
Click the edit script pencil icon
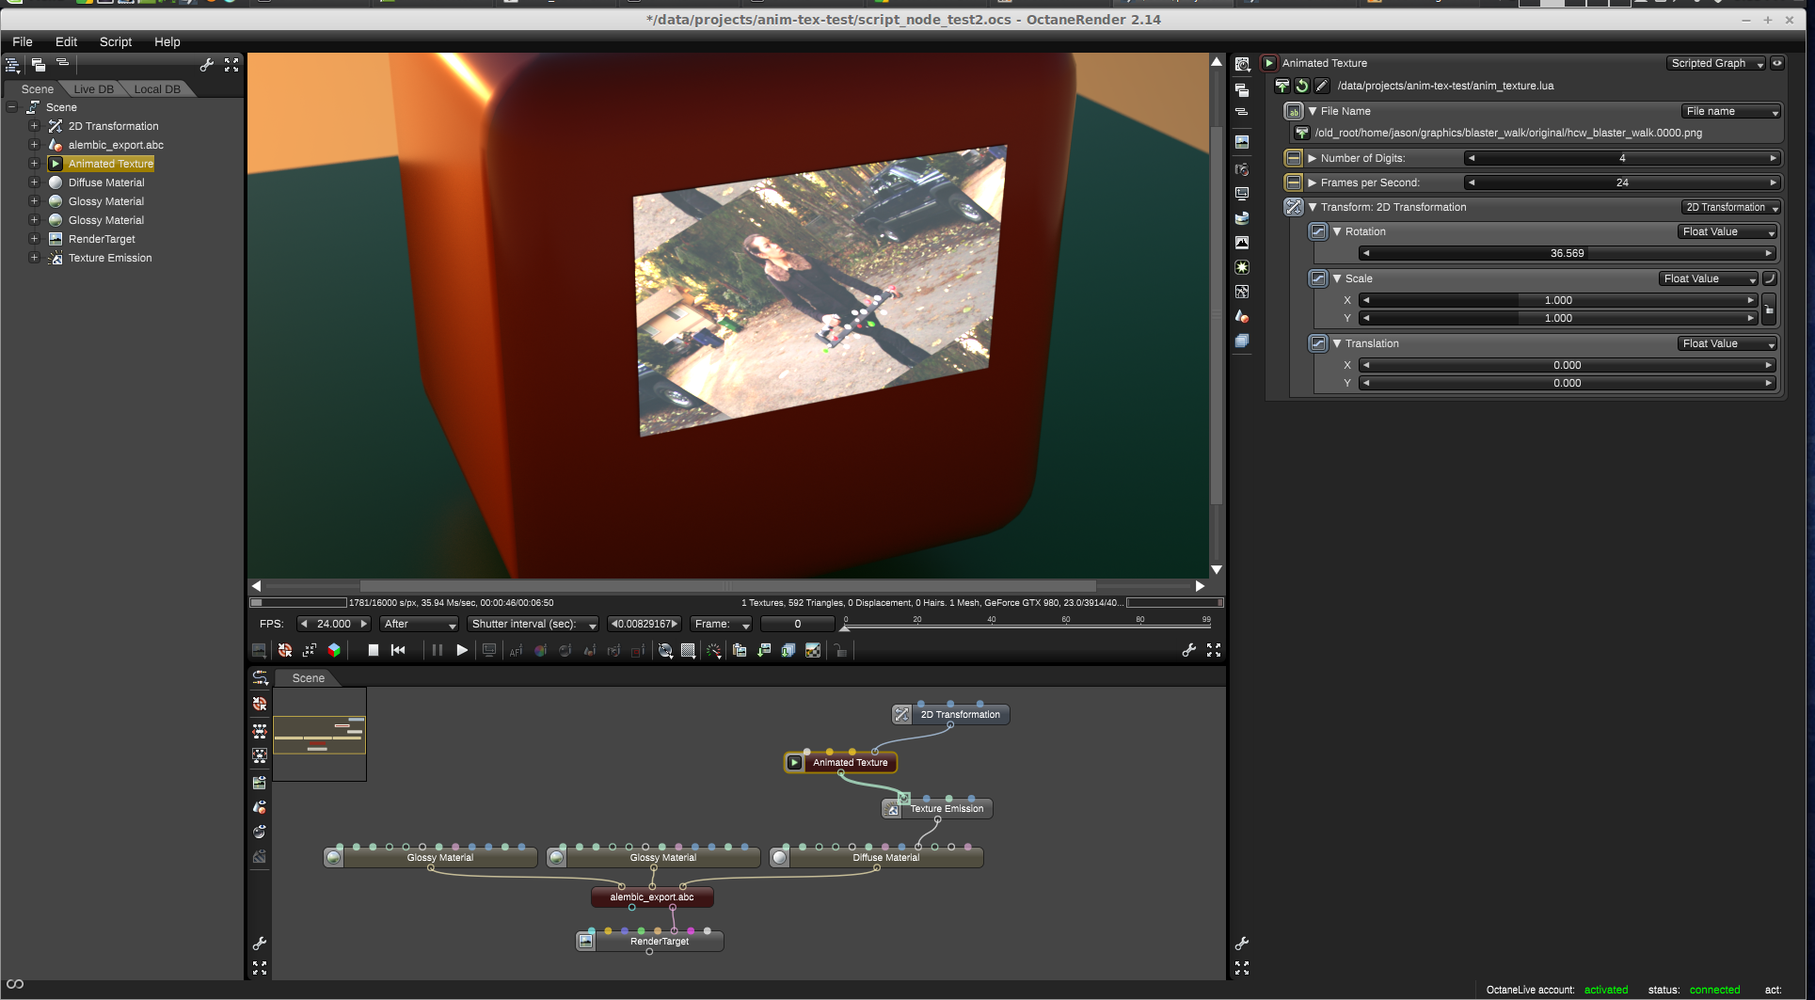point(1322,86)
